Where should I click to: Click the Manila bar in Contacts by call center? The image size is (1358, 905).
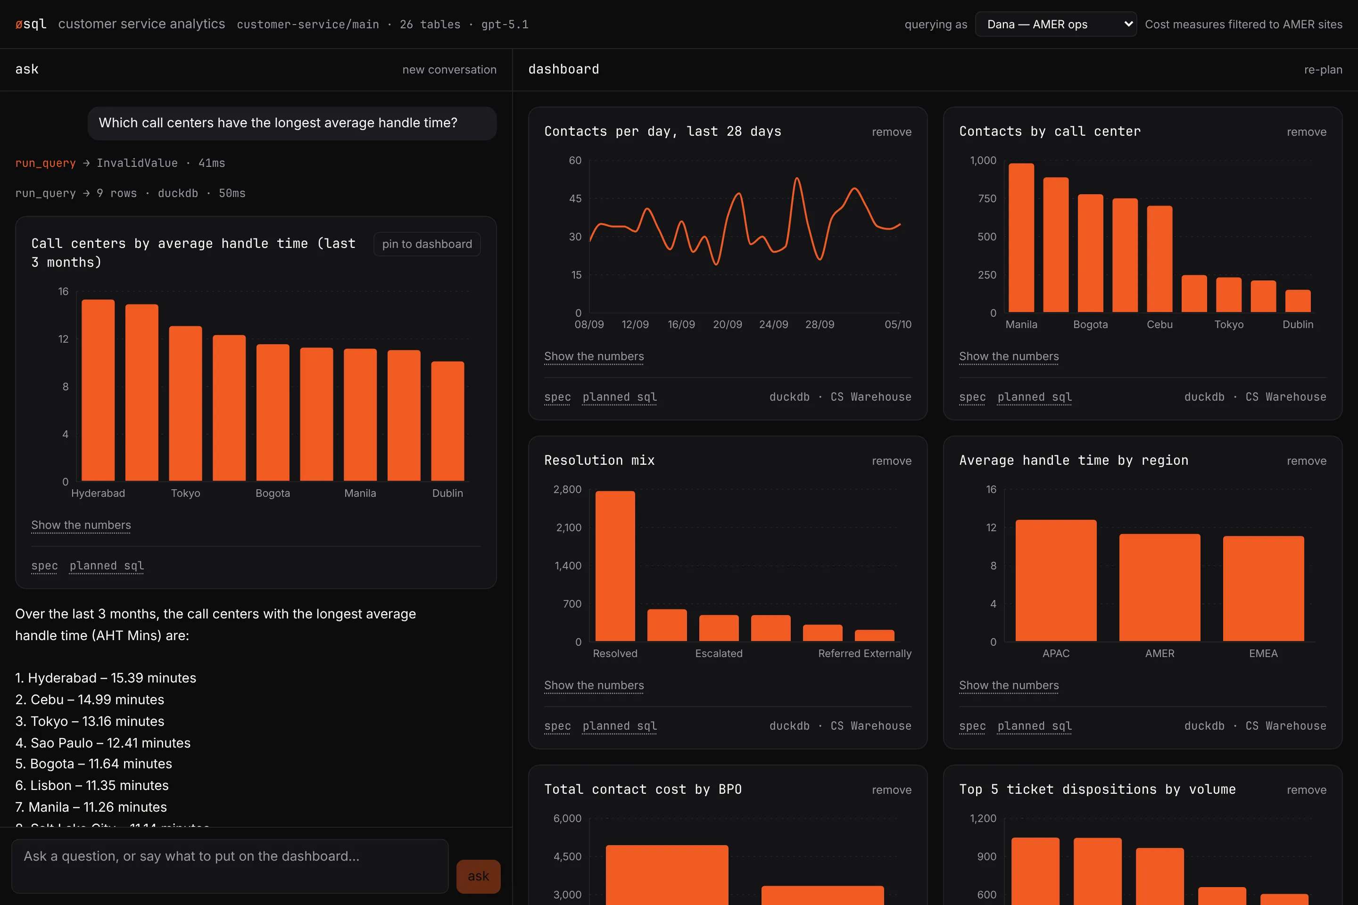tap(1021, 238)
